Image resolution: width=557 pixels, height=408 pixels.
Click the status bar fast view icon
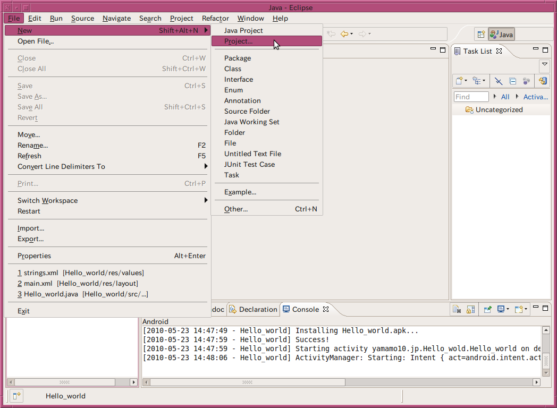click(16, 396)
